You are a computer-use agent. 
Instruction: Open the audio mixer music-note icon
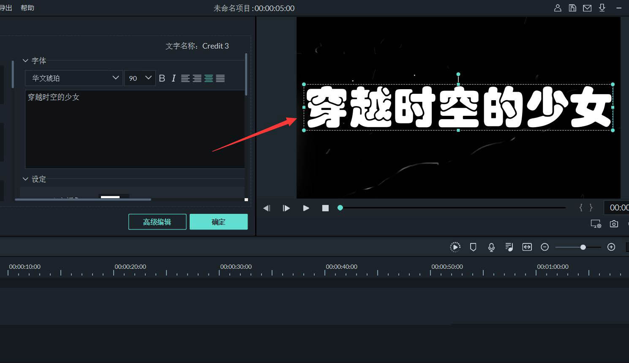tap(509, 247)
